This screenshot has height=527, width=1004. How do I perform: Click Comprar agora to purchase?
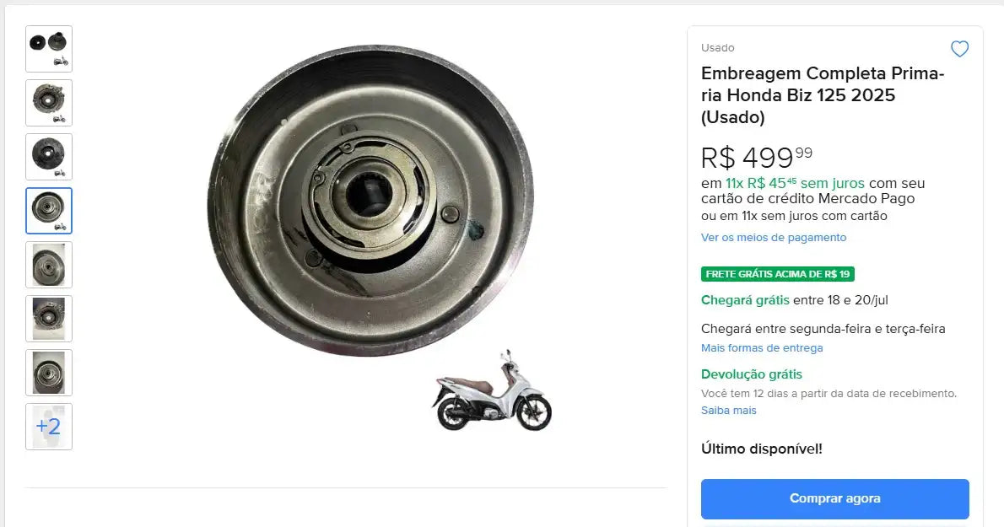coord(834,498)
